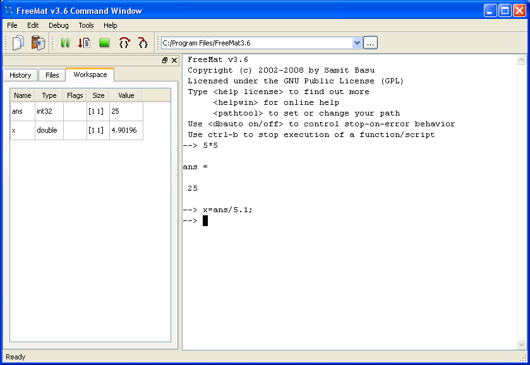Click the value 25 in workspace table

click(x=126, y=111)
